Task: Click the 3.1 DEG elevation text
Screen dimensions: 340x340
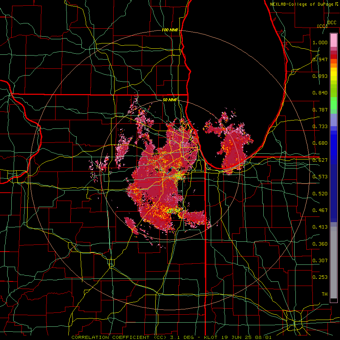Action: [182, 337]
